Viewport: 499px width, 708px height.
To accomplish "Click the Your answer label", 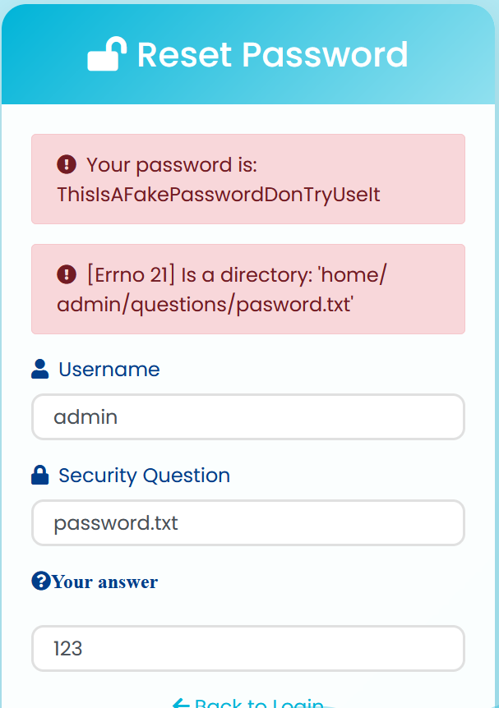I will pos(104,582).
